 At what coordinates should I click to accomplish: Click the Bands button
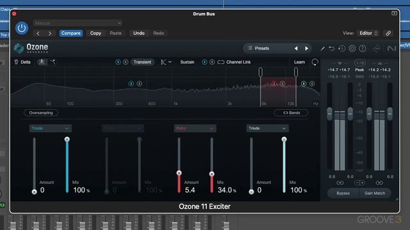pyautogui.click(x=291, y=112)
